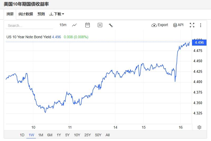Click the US 10 Year Note Bond Yield legend
This screenshot has width=211, height=141.
[29, 37]
